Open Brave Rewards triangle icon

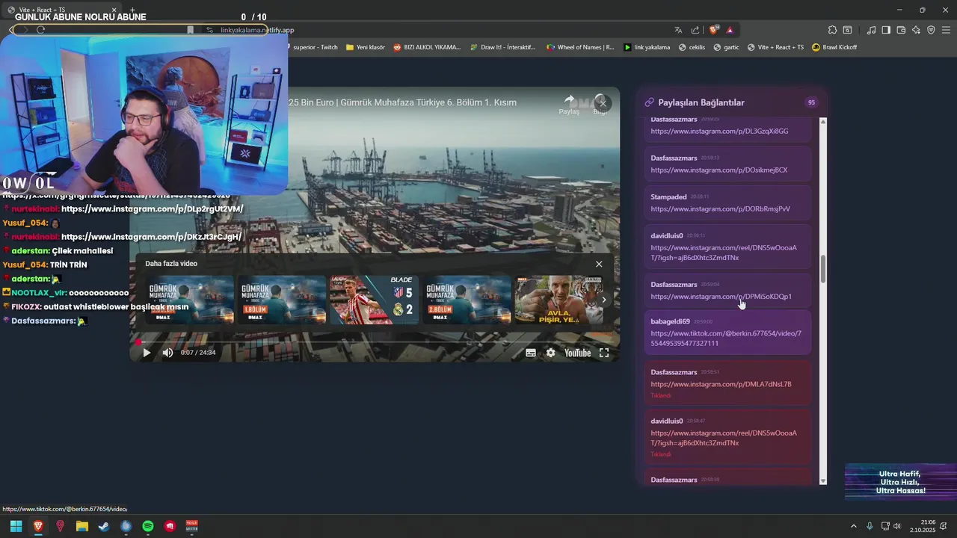730,30
